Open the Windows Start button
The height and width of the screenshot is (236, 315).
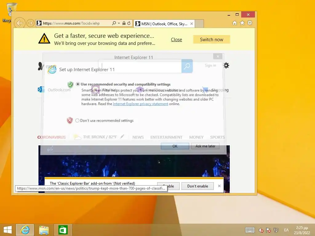pos(8,230)
